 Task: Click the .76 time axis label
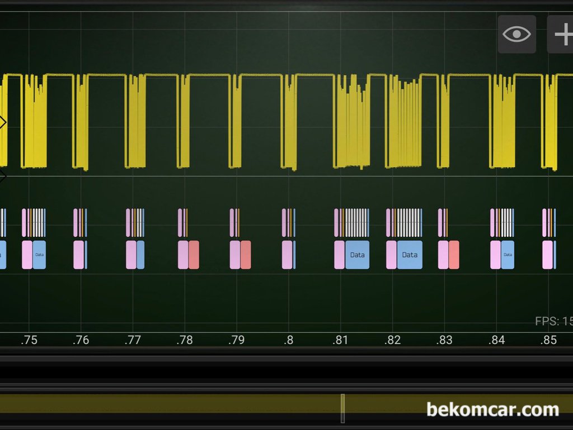coord(81,340)
